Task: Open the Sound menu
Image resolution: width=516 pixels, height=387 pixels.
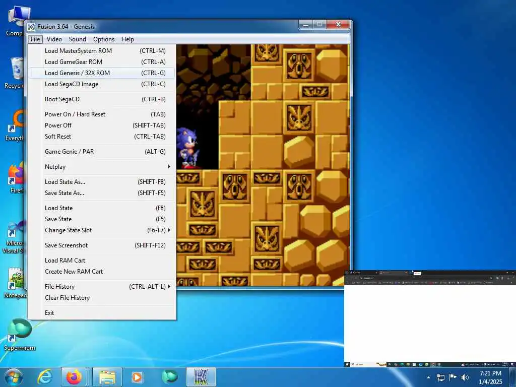Action: pos(77,39)
